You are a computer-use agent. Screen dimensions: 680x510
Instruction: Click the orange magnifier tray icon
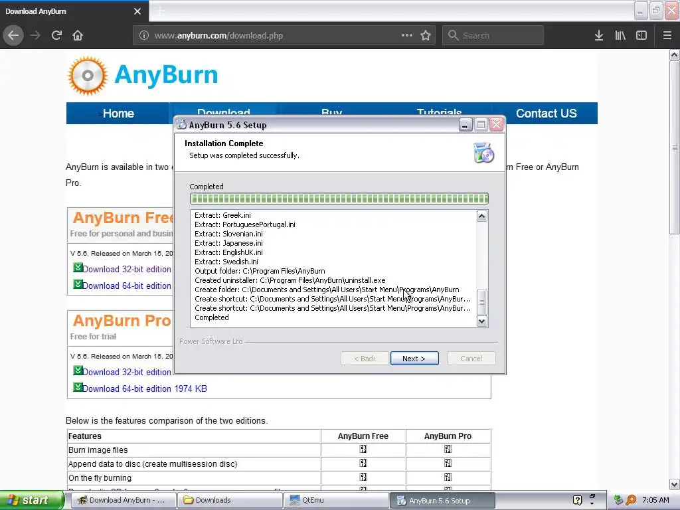pos(631,500)
